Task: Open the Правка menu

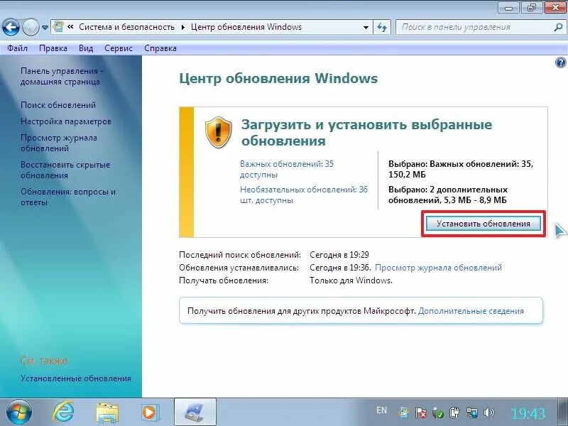Action: pos(53,48)
